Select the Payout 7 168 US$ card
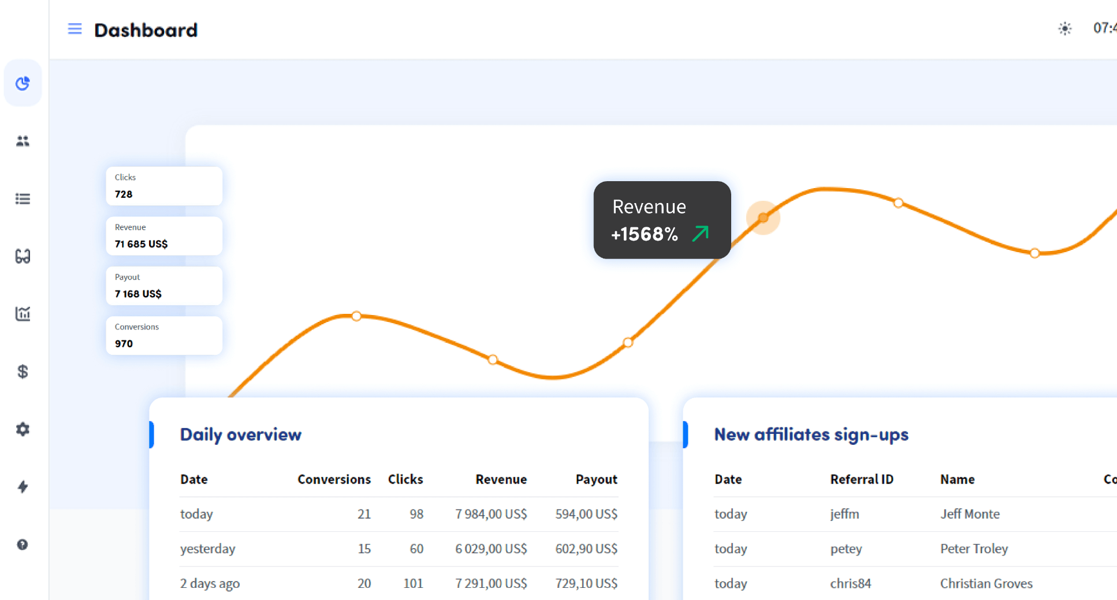 [164, 286]
